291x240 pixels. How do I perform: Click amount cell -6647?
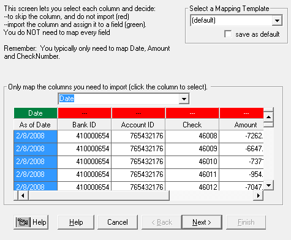click(241, 149)
